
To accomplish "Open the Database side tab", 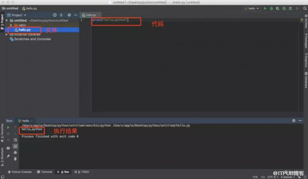I will click(306, 80).
